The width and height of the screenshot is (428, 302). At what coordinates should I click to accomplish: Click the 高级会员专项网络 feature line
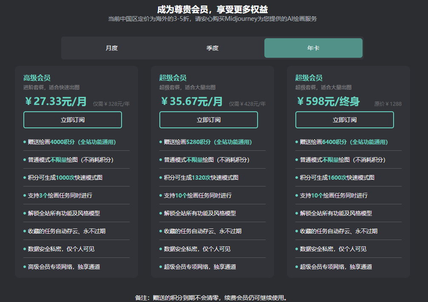pyautogui.click(x=64, y=267)
